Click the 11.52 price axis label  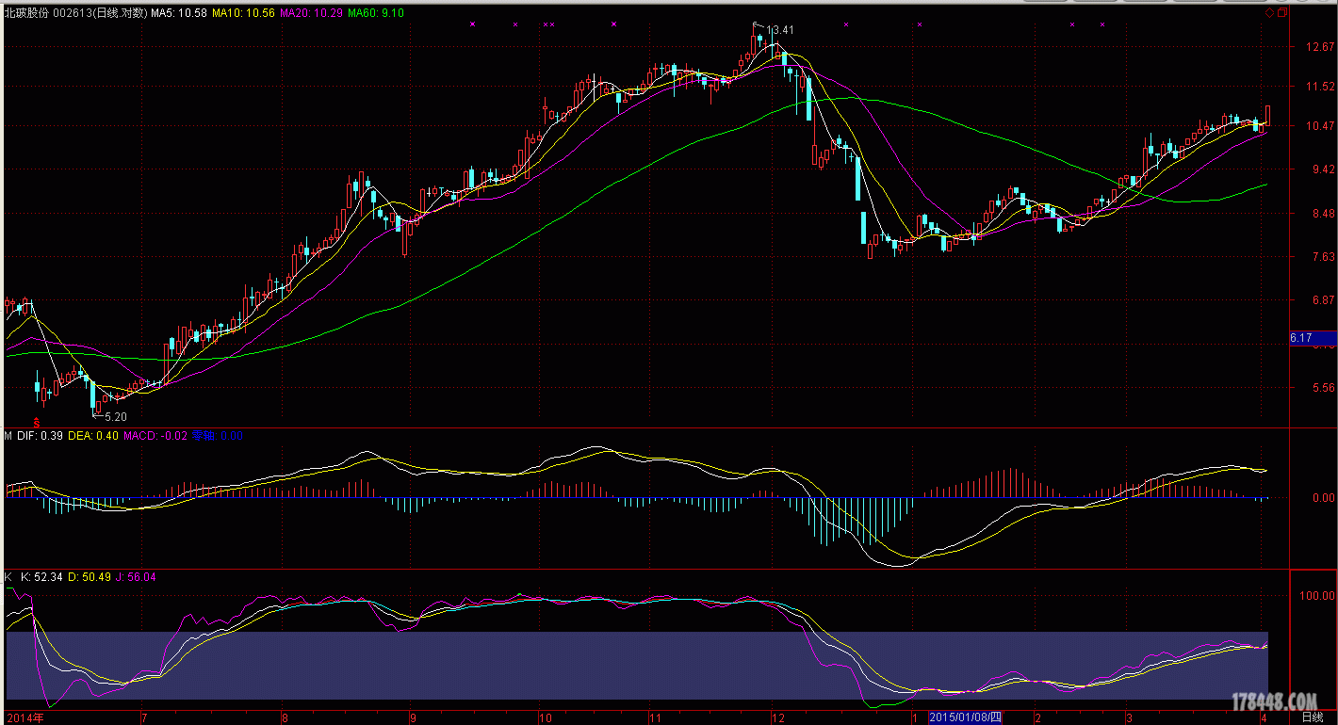pyautogui.click(x=1319, y=87)
